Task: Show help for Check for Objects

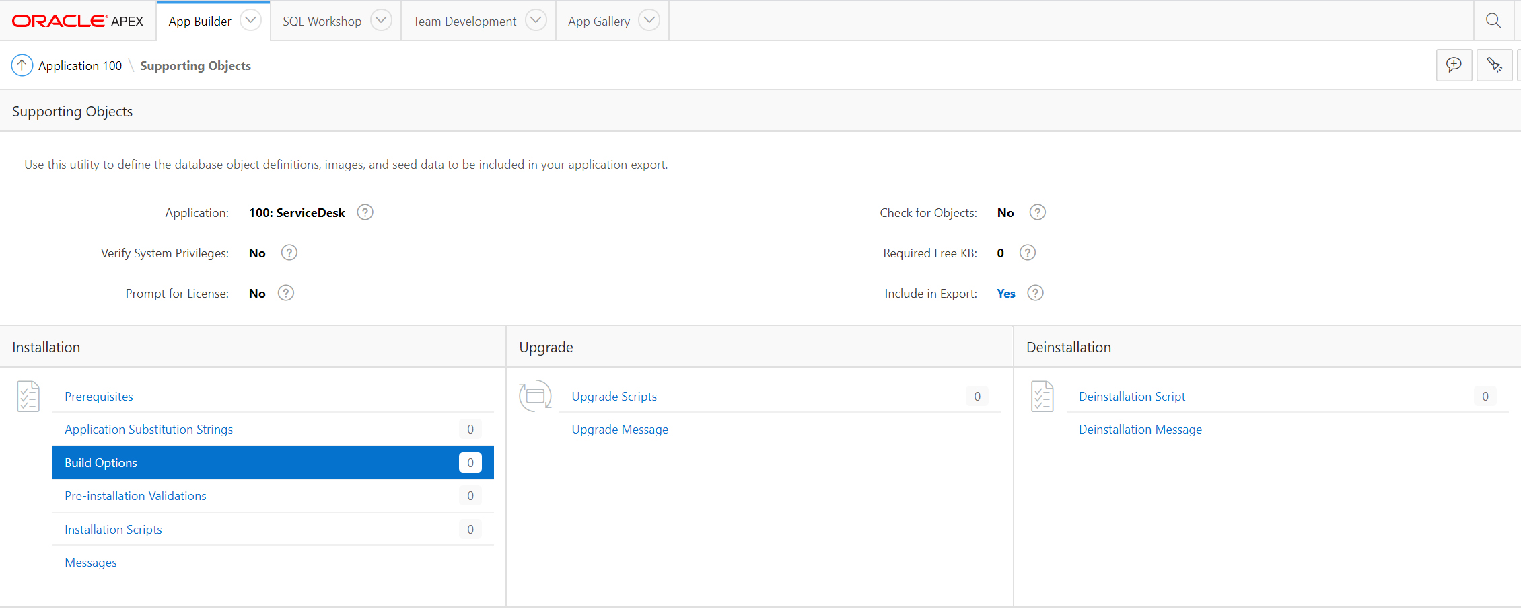Action: 1038,212
